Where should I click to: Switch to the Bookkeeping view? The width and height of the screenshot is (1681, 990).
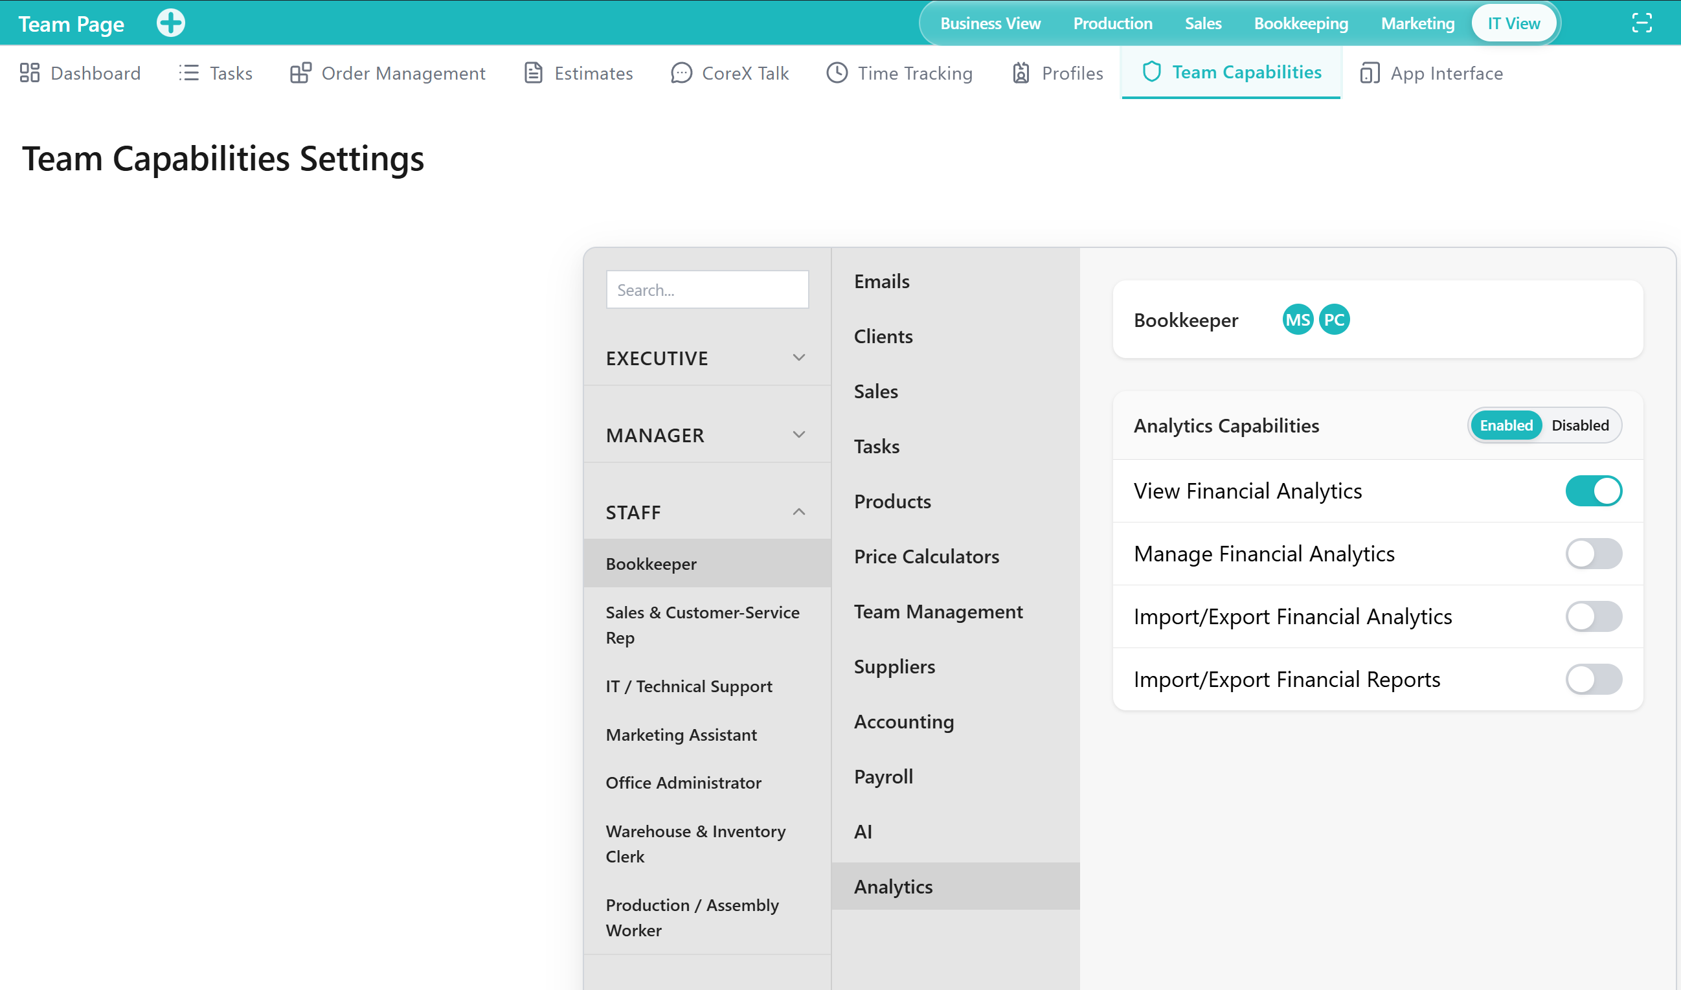point(1301,23)
